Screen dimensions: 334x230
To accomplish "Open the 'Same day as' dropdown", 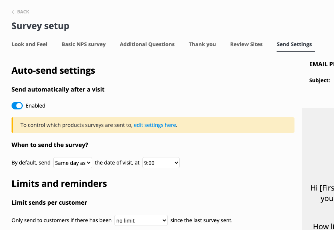I will 73,163.
